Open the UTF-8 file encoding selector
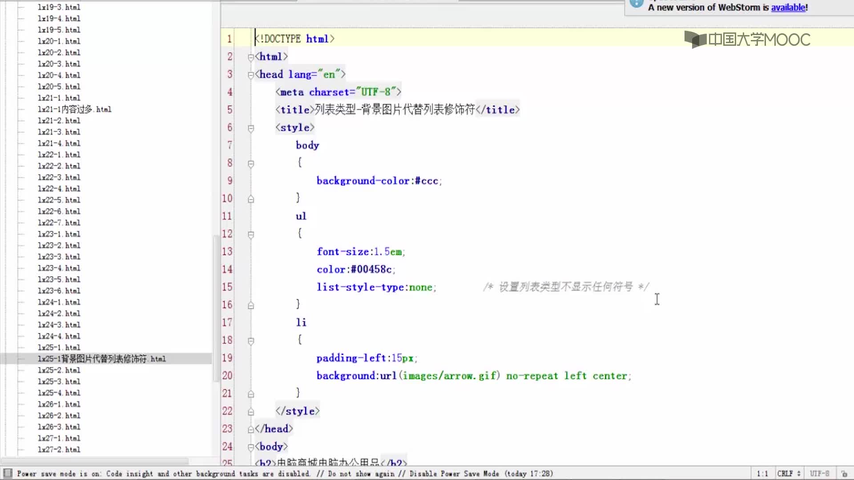The width and height of the screenshot is (854, 480). pyautogui.click(x=819, y=474)
